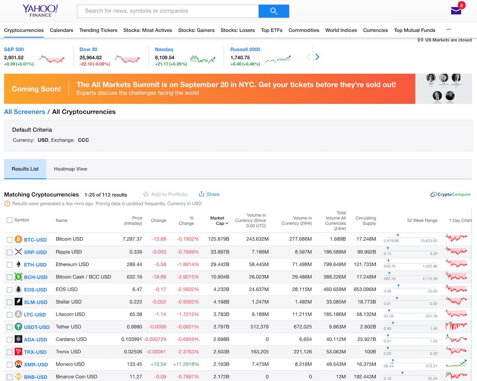Click the US Markets closed status icon
Screen dimensions: 477x381
point(420,40)
